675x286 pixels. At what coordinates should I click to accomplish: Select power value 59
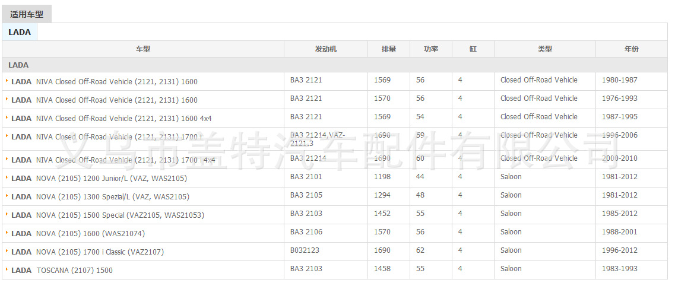tap(420, 135)
